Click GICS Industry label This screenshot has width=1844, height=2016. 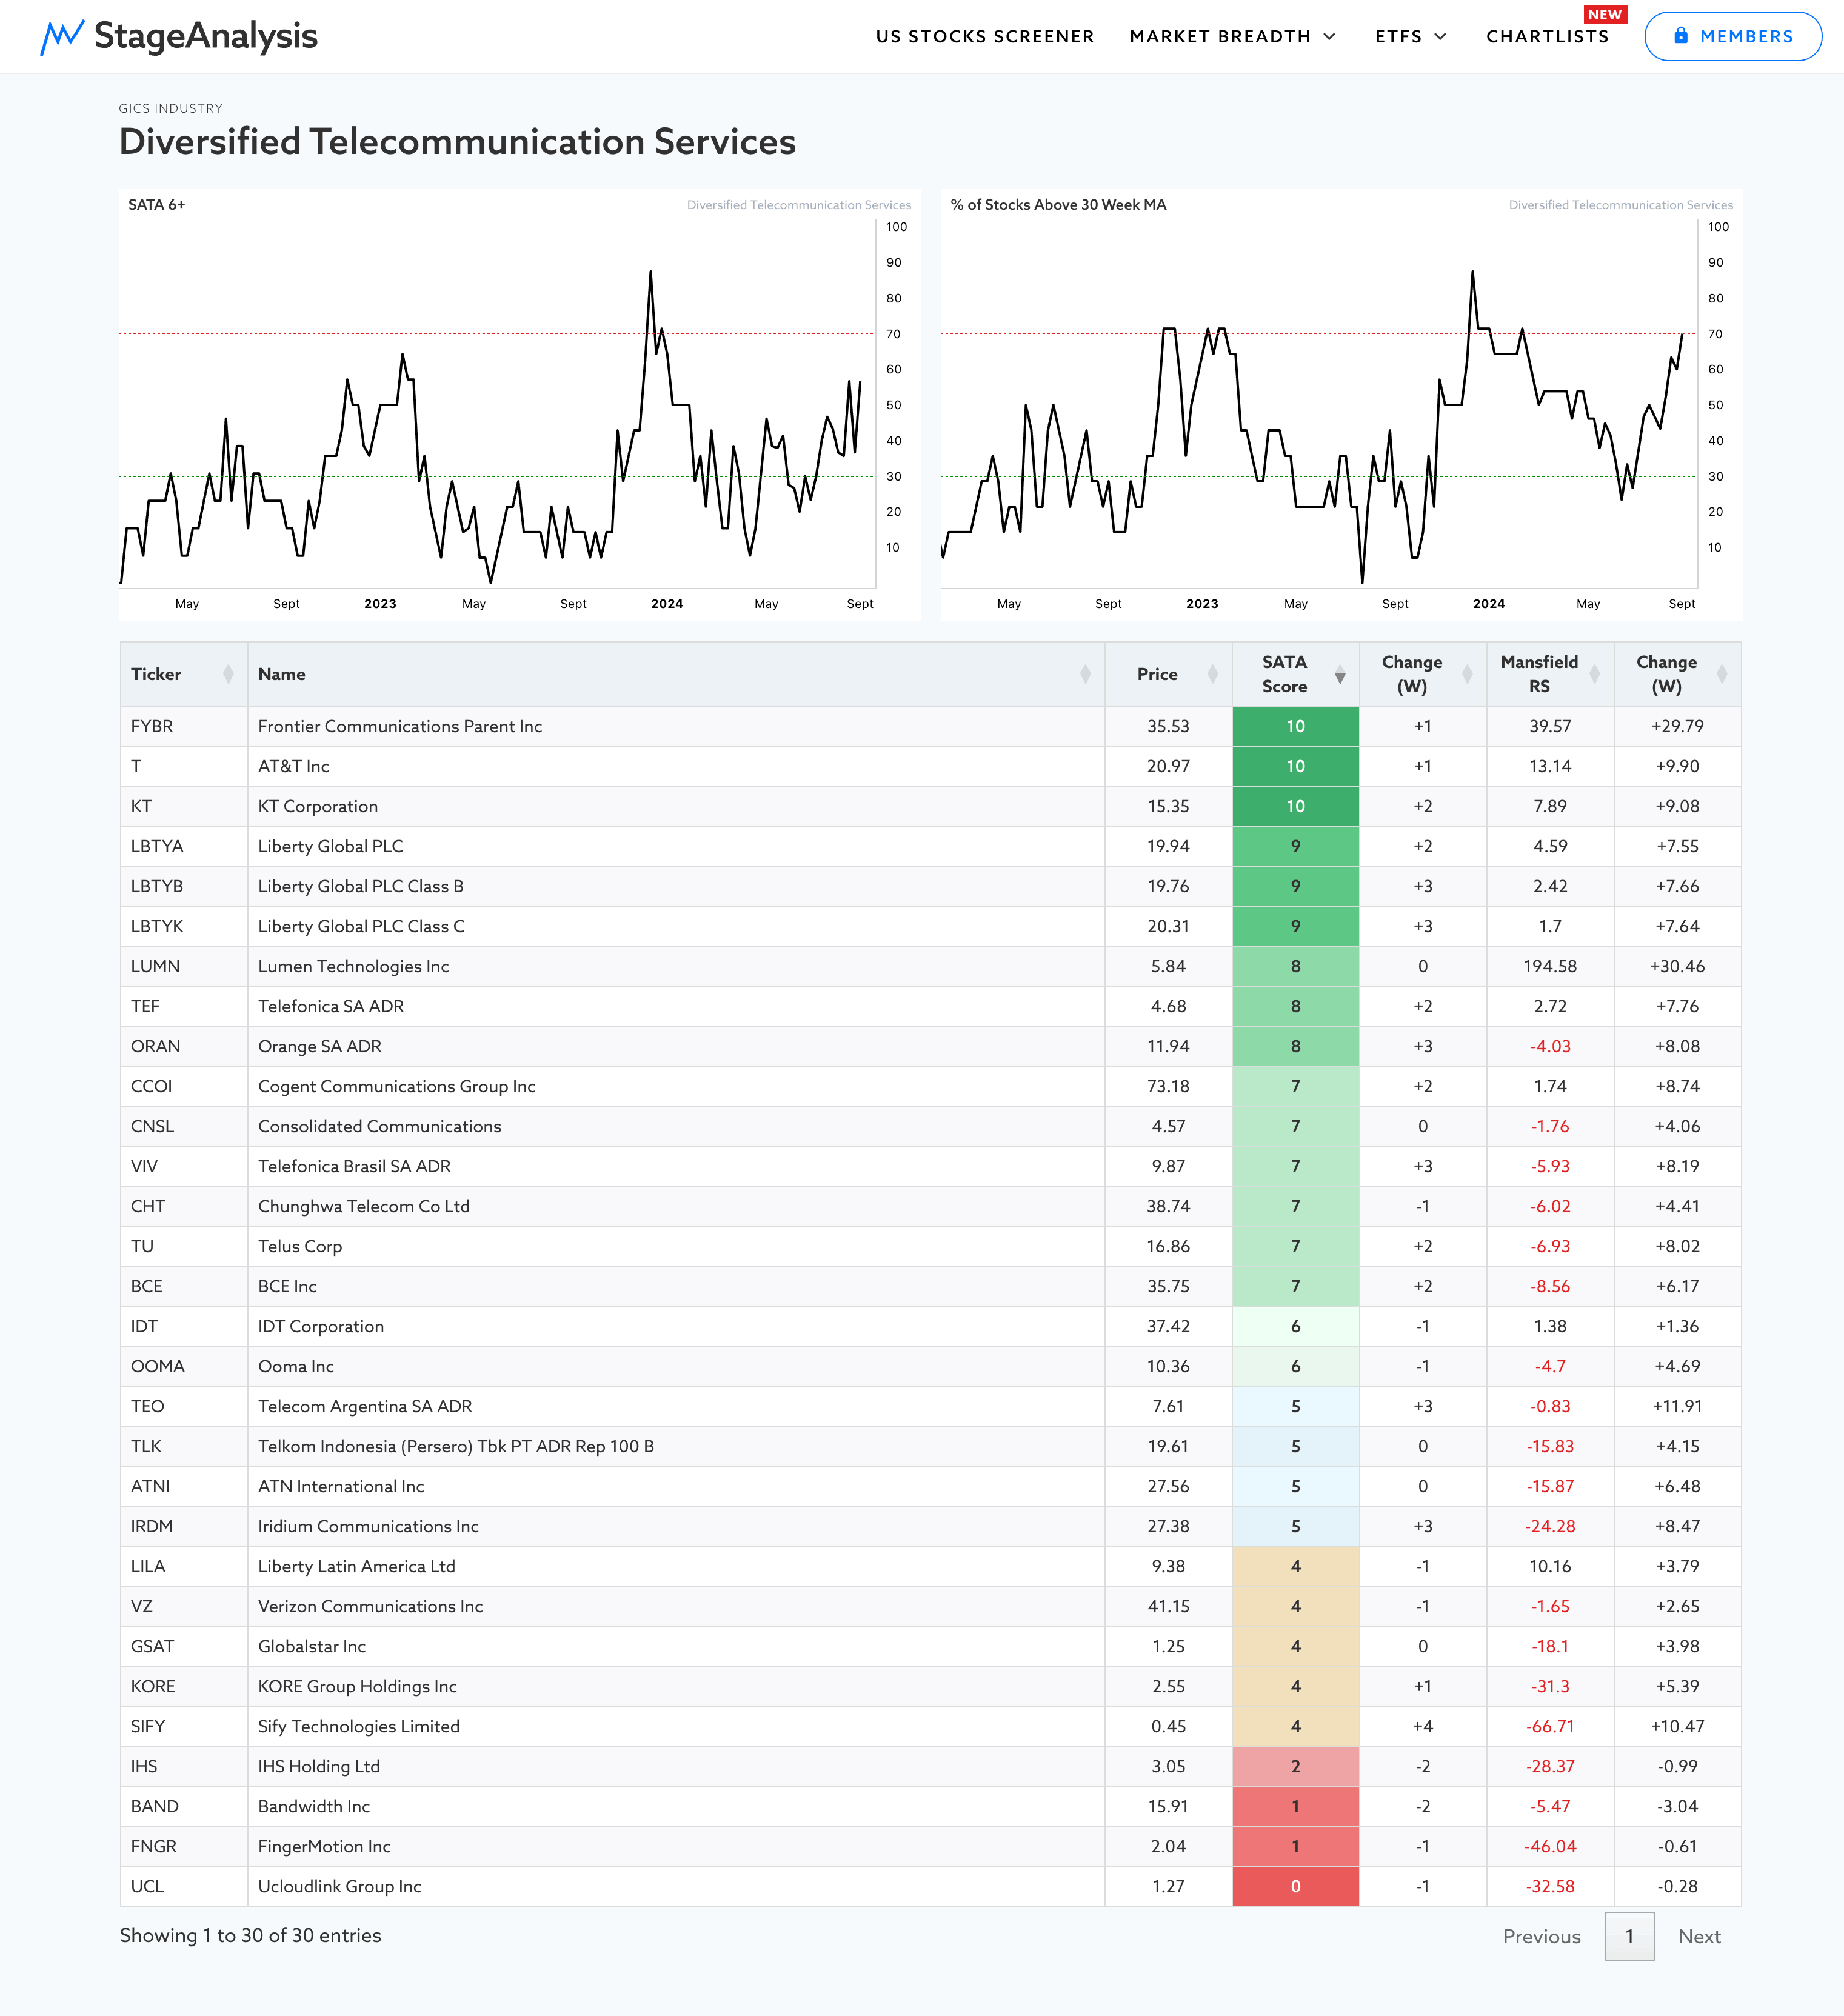171,108
